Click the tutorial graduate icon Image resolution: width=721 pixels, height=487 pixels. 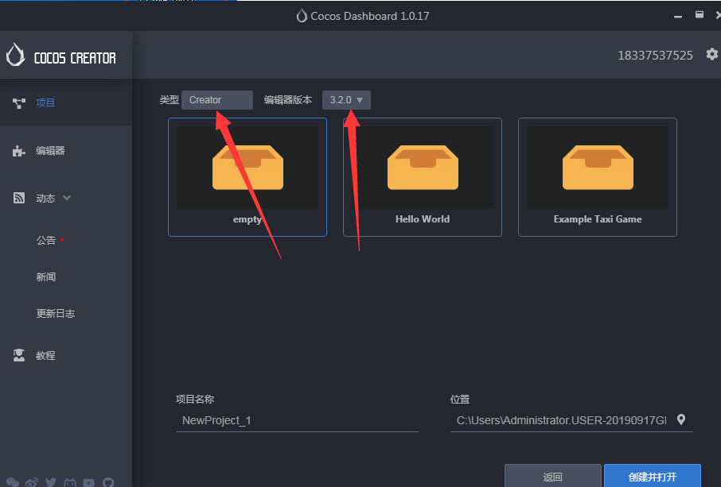pos(19,355)
